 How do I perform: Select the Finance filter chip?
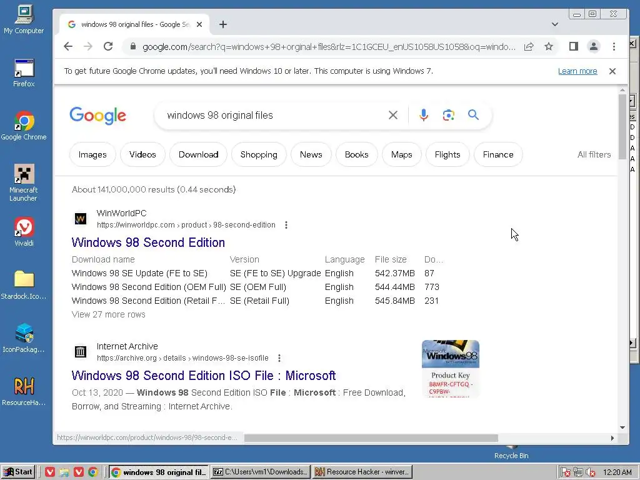coord(498,155)
